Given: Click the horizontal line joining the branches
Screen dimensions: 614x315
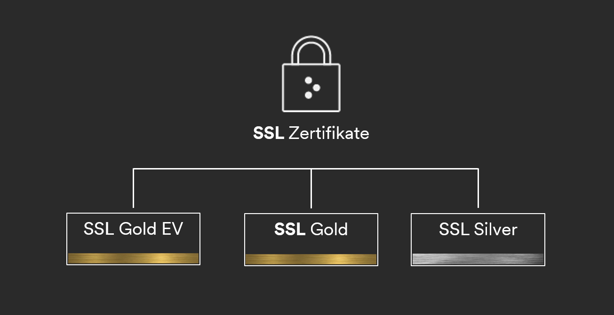Looking at the screenshot, I should tap(306, 169).
